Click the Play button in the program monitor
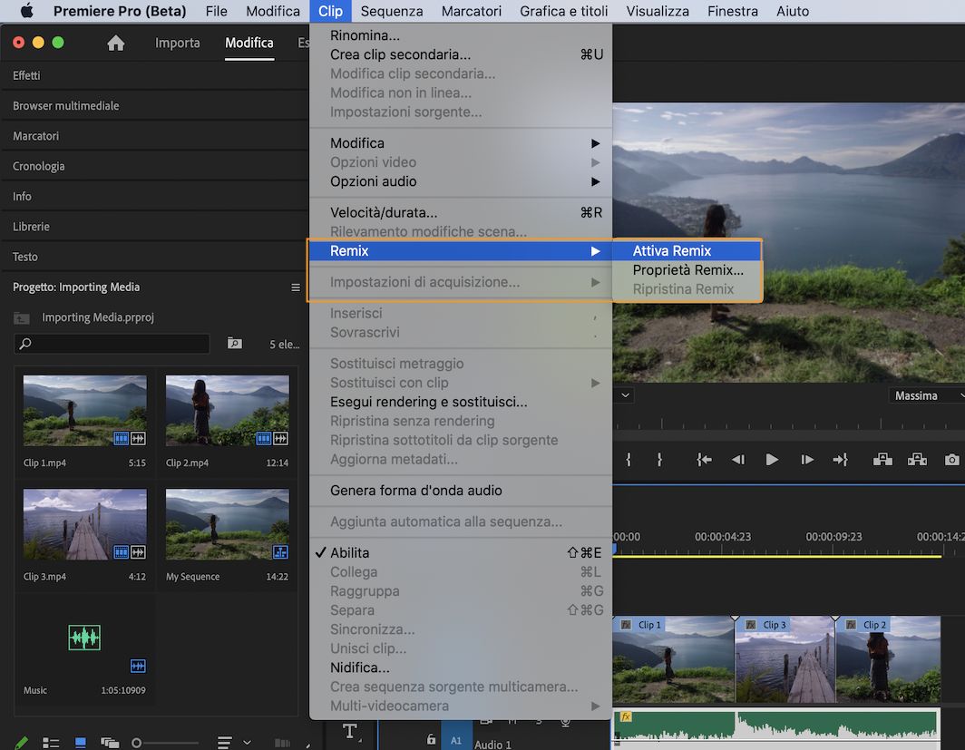The height and width of the screenshot is (750, 965). coord(773,460)
